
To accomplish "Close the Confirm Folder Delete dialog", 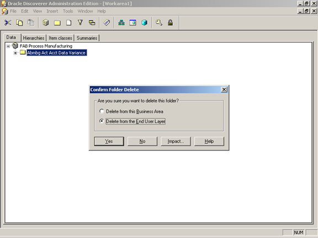I will 224,89.
